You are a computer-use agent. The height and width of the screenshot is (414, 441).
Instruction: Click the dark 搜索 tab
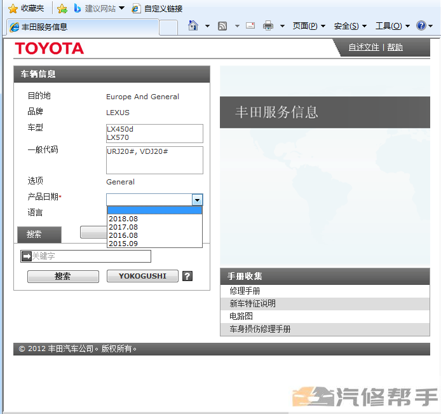pos(39,235)
